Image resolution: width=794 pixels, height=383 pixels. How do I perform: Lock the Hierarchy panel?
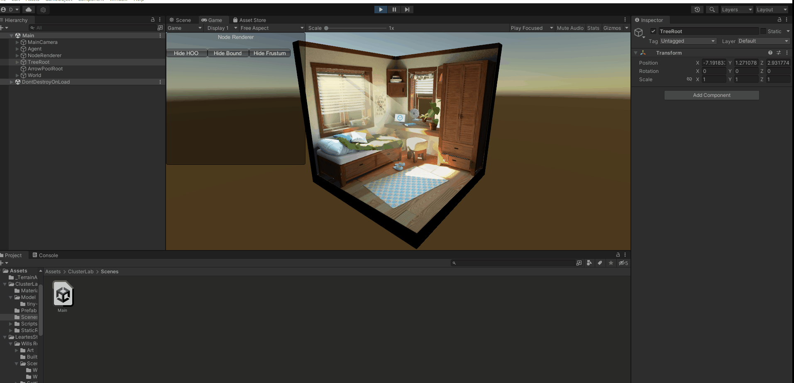click(153, 19)
